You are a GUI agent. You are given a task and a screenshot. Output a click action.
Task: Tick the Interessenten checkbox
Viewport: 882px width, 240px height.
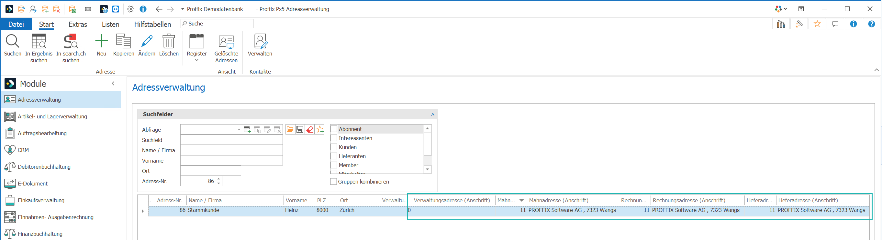(x=334, y=138)
